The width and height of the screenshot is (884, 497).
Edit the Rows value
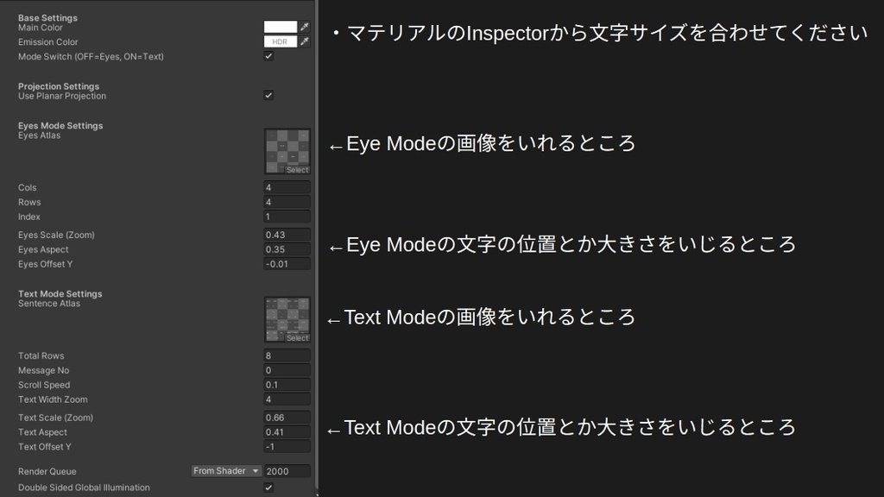[x=287, y=202]
